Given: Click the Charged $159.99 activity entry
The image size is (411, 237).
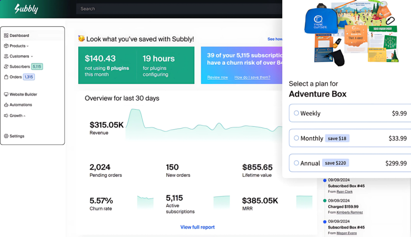Looking at the screenshot, I should (343, 206).
